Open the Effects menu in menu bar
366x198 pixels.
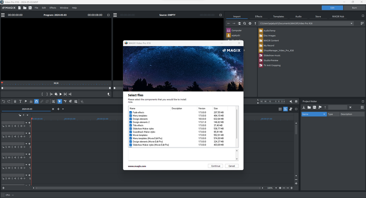[53, 8]
